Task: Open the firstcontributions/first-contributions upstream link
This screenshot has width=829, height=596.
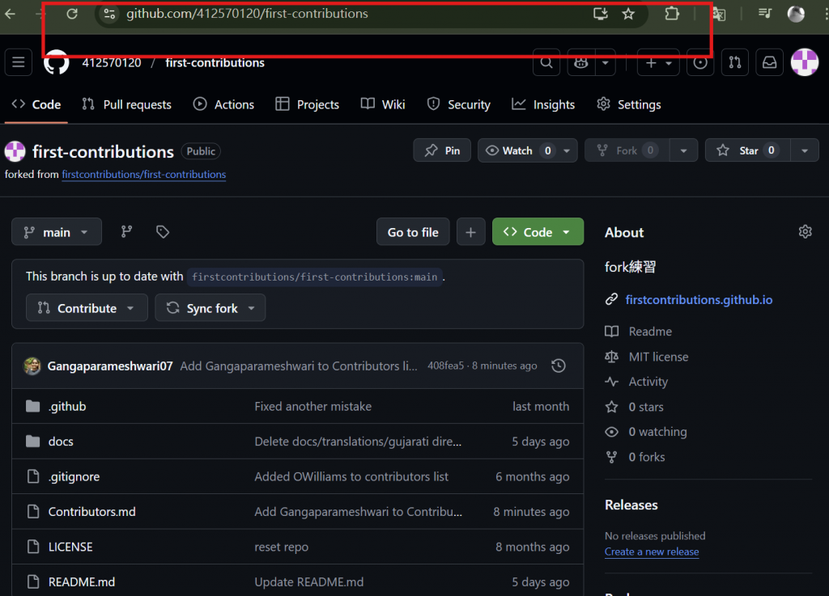Action: coord(144,175)
